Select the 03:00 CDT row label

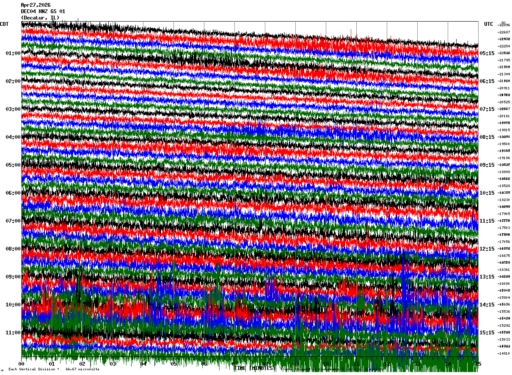coord(13,109)
